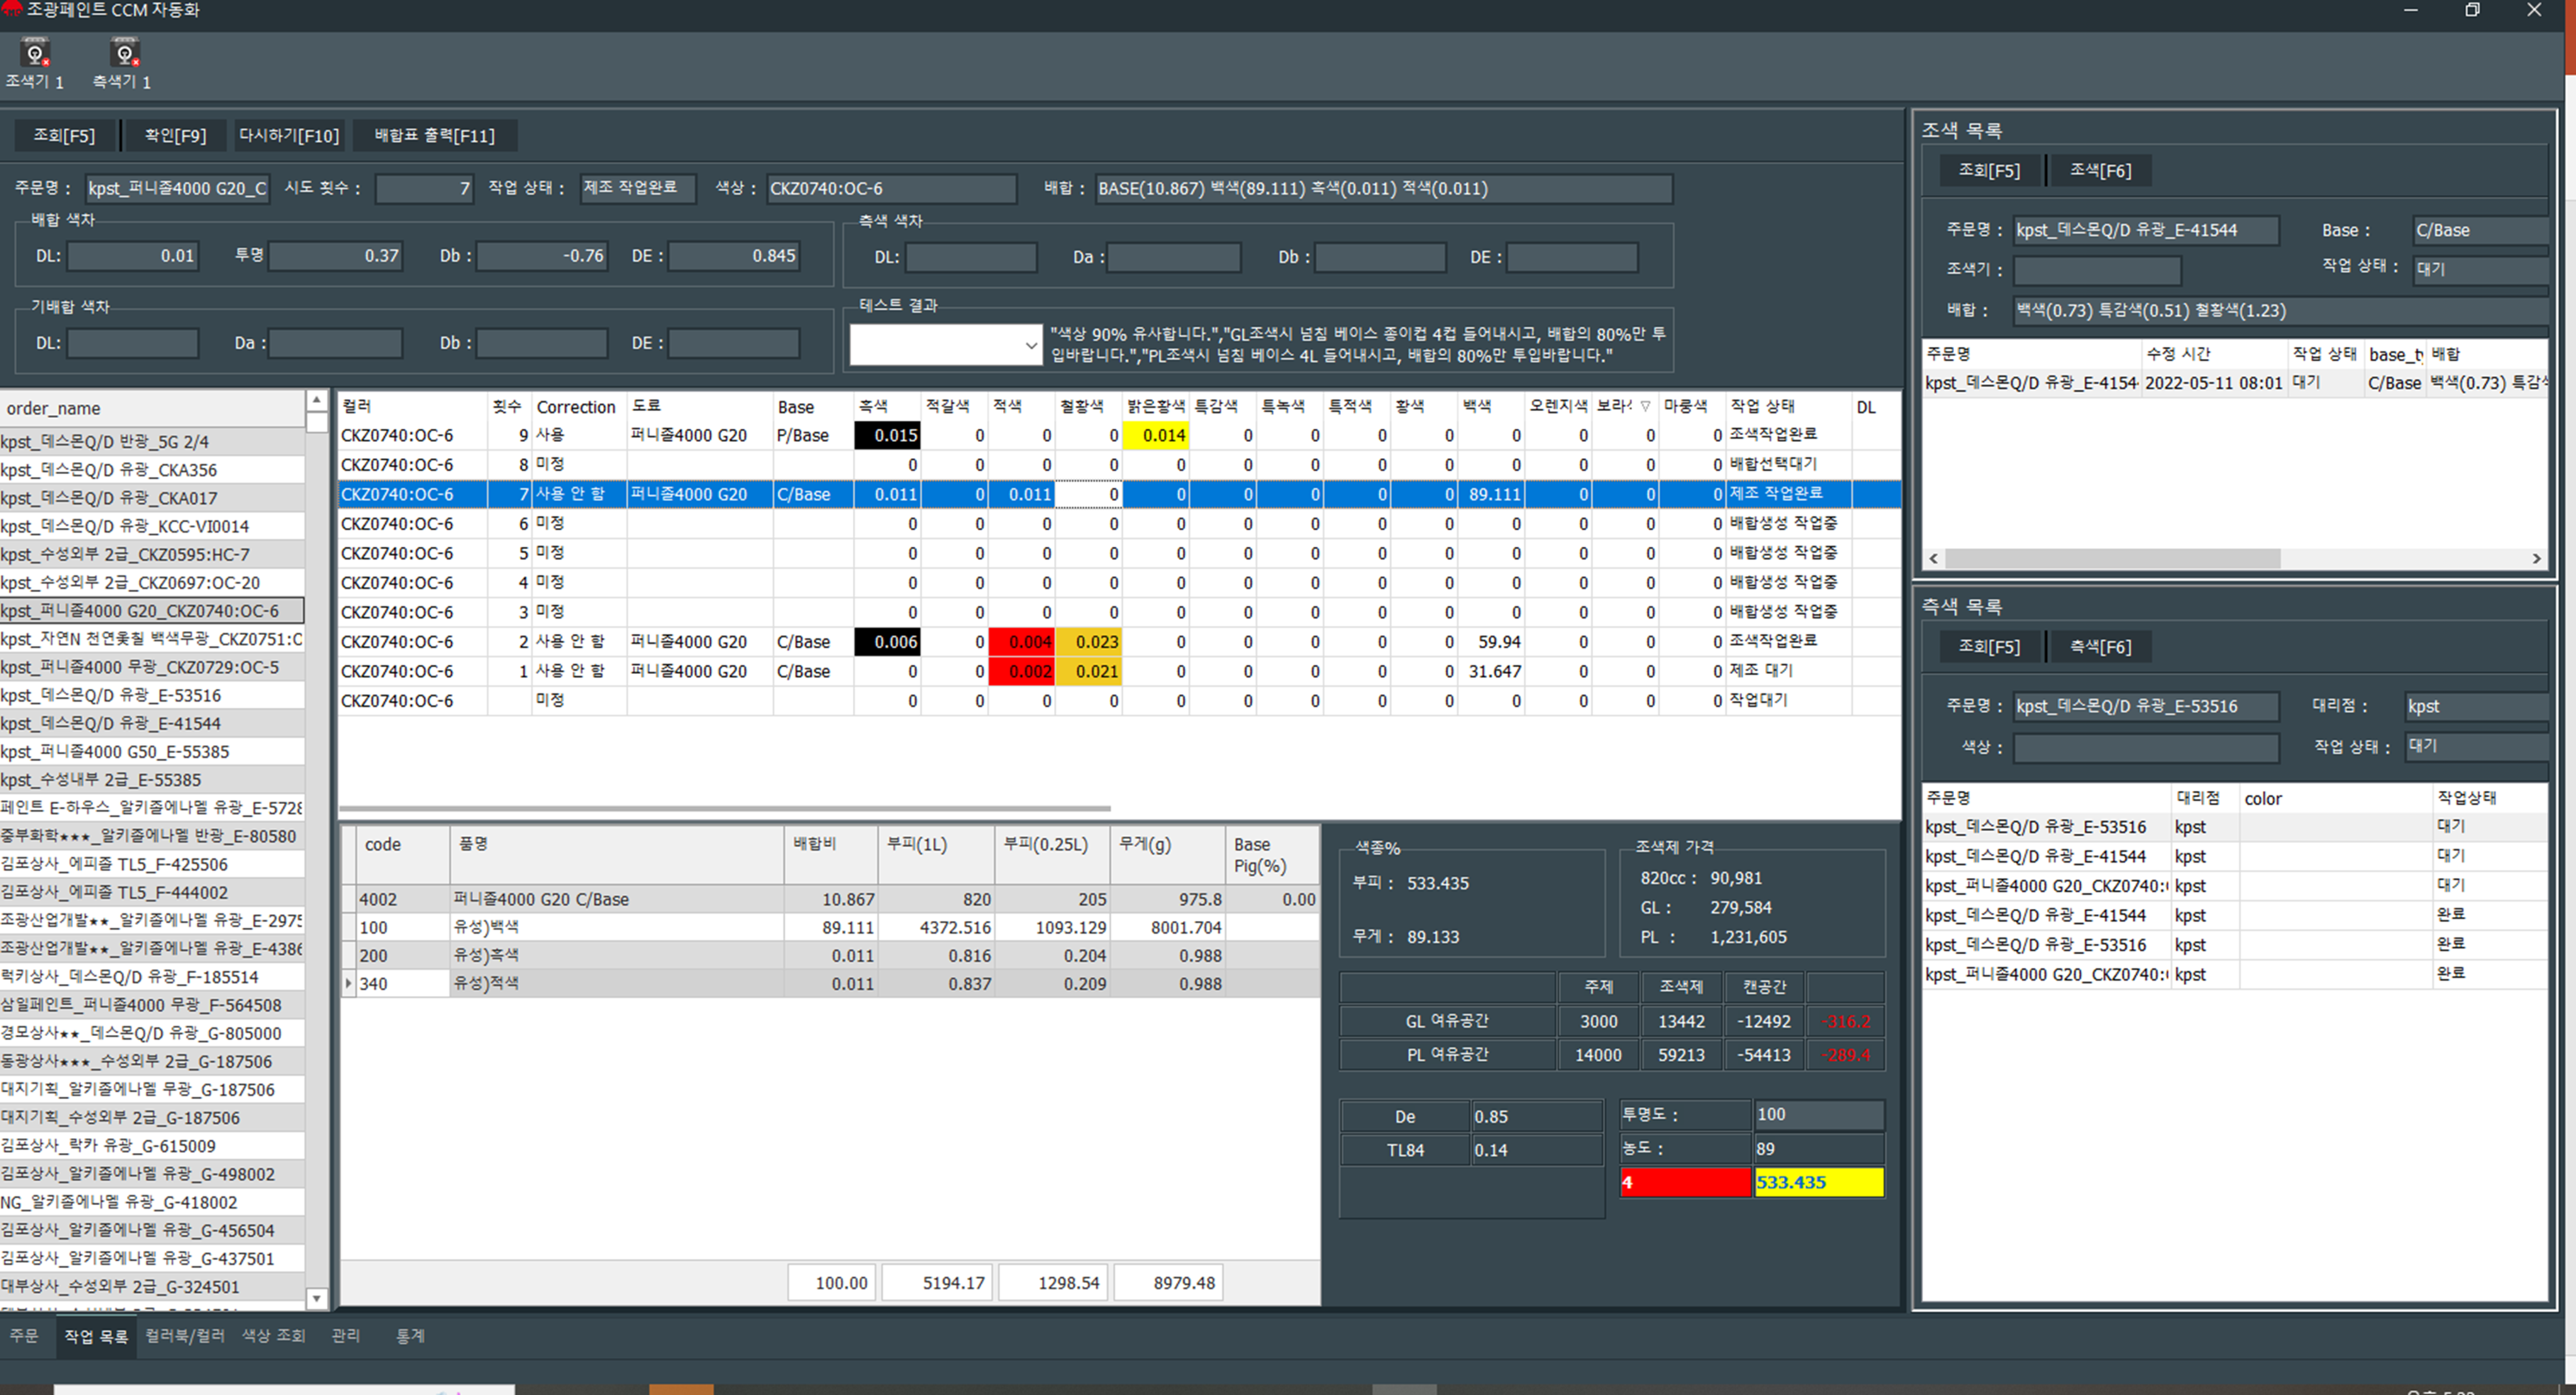Expand row indicator for code 340
The image size is (2576, 1395).
(348, 983)
